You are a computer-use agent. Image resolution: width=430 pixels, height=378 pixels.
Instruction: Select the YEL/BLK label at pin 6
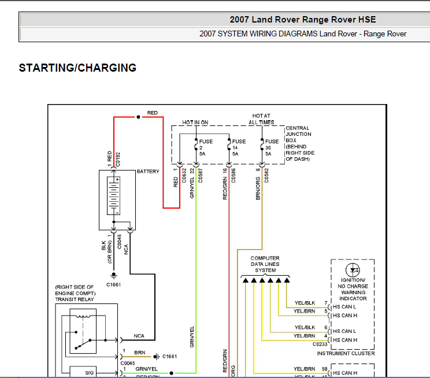(x=305, y=328)
